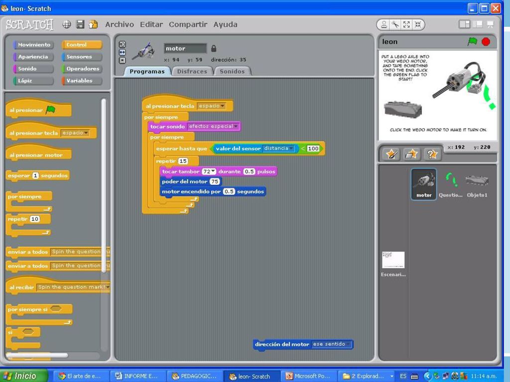Select the Objeto1 sprite thumbnail
The height and width of the screenshot is (382, 510).
[477, 184]
